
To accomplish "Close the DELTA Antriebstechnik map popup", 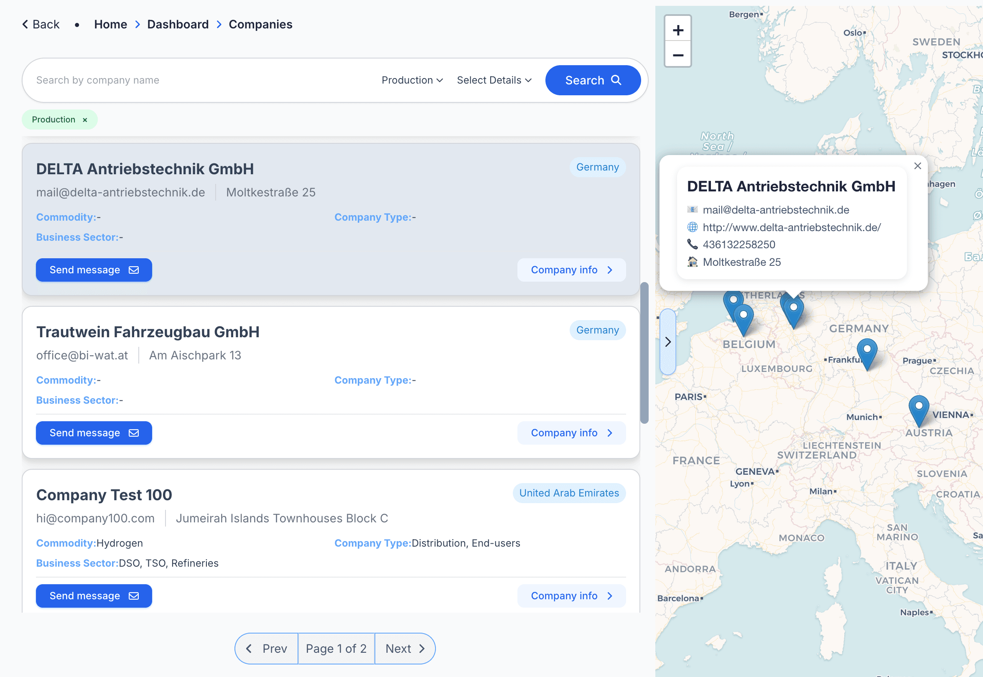I will [x=917, y=166].
